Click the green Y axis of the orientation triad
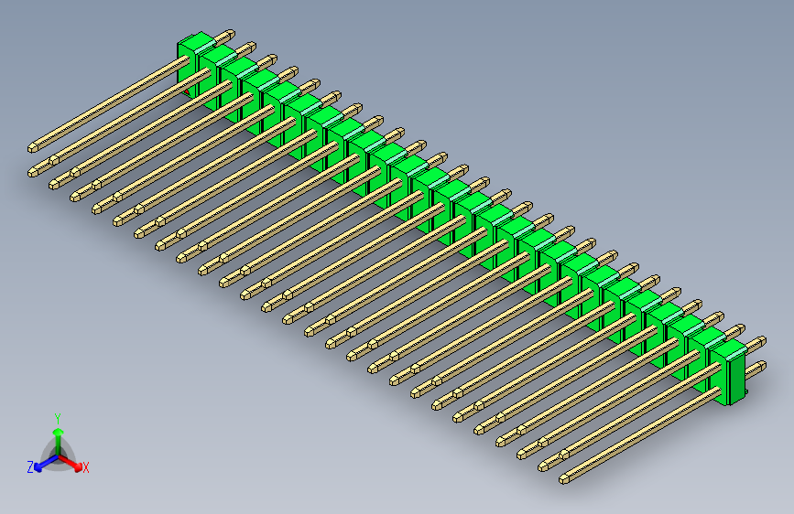Image resolution: width=794 pixels, height=514 pixels. point(59,441)
